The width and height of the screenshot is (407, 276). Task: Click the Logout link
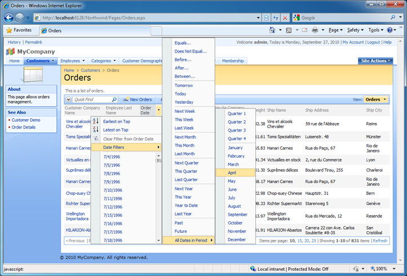pos(373,42)
